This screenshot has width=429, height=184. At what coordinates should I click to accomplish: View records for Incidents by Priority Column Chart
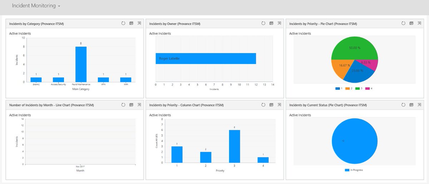click(x=271, y=105)
